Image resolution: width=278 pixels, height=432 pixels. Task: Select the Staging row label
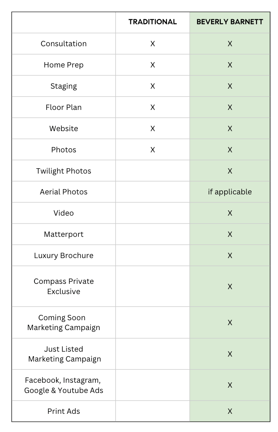64,86
